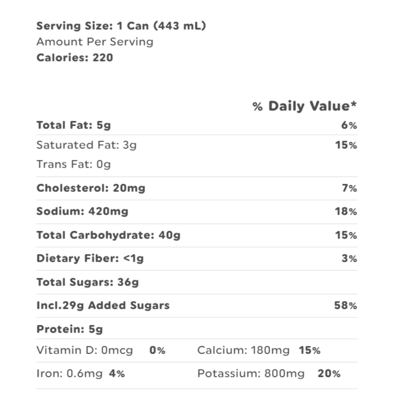
Task: Select the Amount Per Serving line
Action: click(x=95, y=42)
